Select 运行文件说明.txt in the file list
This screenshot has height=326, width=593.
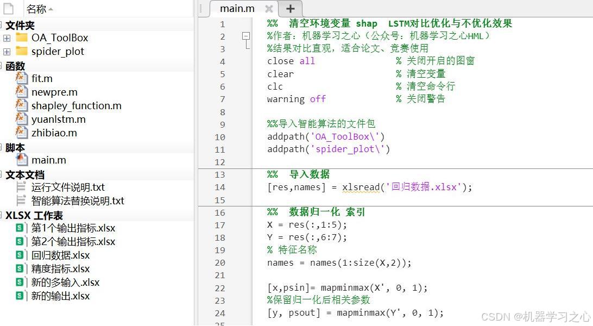coord(68,187)
